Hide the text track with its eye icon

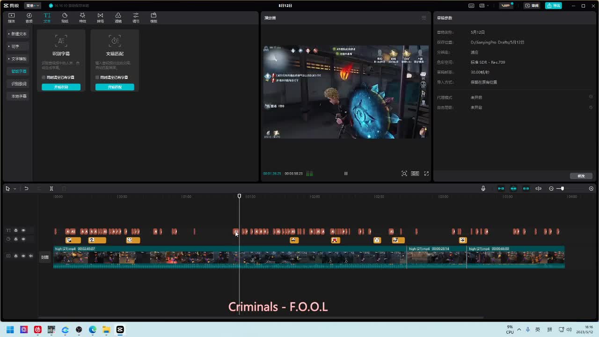coord(23,230)
